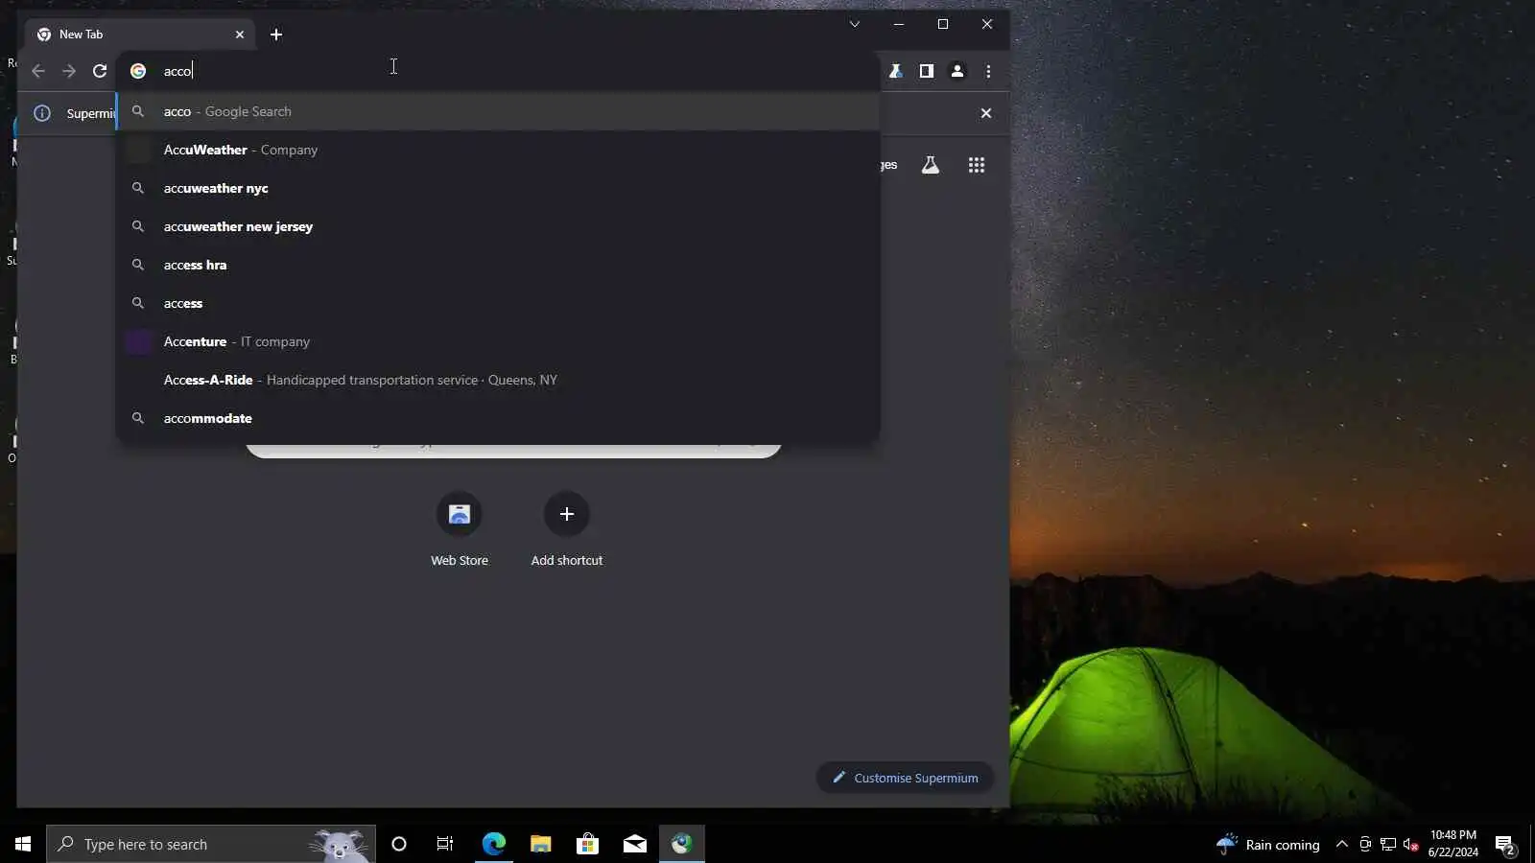Open the Windows Start menu
The width and height of the screenshot is (1535, 863).
[x=23, y=844]
